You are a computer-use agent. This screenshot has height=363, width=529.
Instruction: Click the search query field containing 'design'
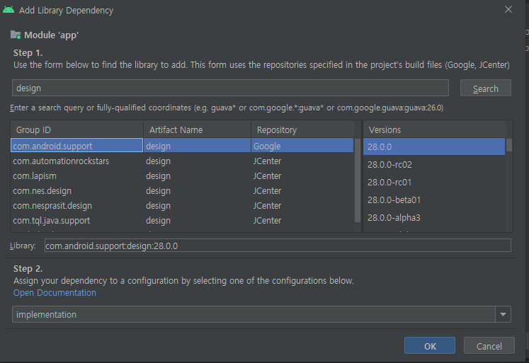pos(230,88)
